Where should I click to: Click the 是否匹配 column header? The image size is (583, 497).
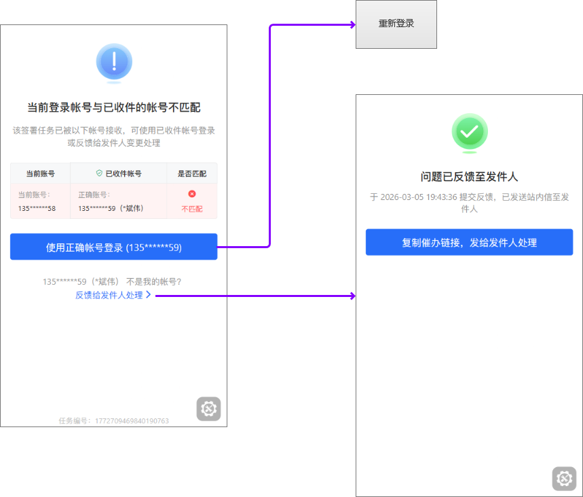tap(192, 174)
